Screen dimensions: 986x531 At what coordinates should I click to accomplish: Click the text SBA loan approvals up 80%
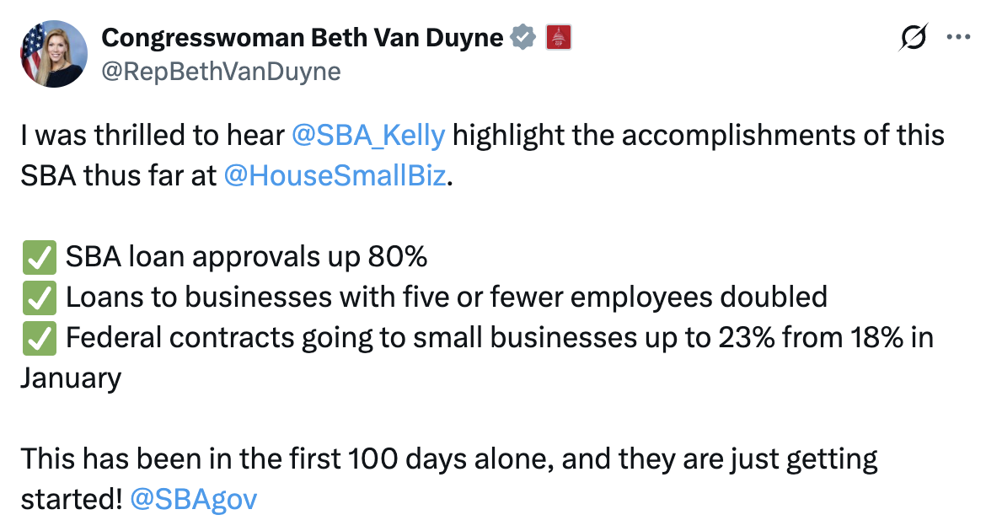(x=246, y=257)
